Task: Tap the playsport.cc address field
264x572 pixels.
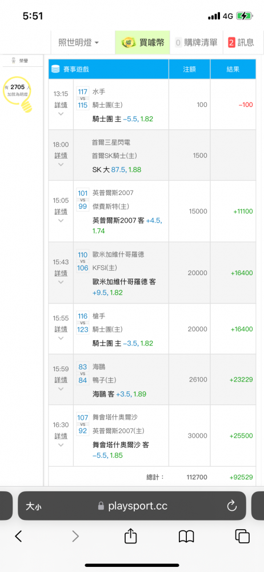Action: pos(132,506)
